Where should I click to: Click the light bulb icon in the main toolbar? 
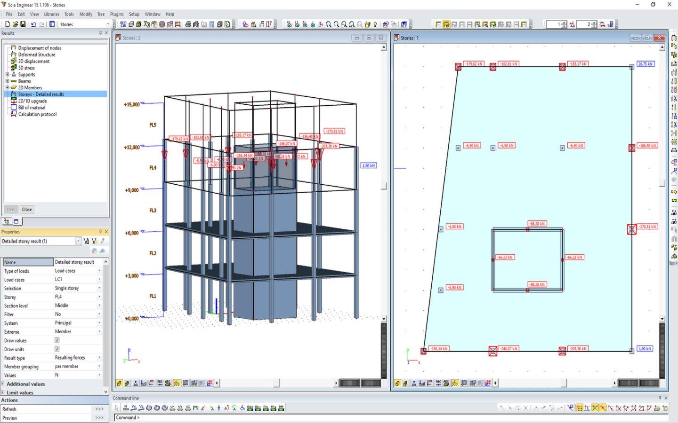click(x=375, y=24)
